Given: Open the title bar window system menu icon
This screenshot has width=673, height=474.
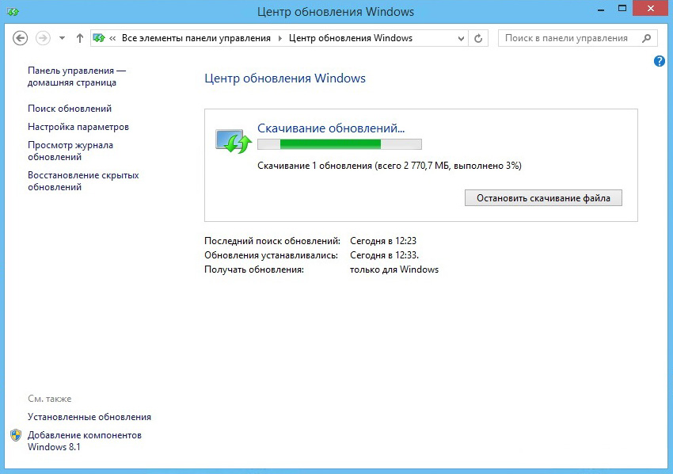Looking at the screenshot, I should click(x=13, y=12).
